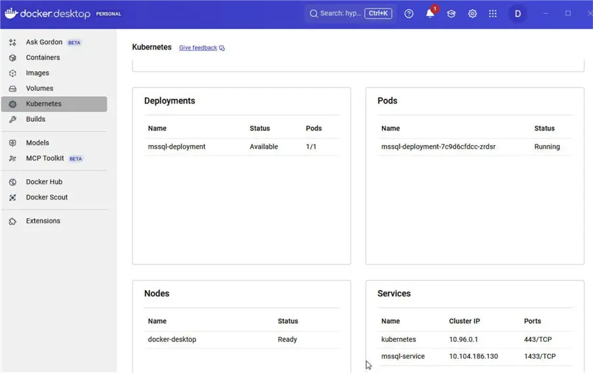
Task: Open the apps grid icon
Action: tap(493, 14)
